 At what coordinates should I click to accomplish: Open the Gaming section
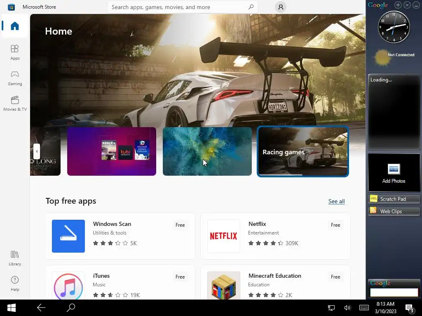(x=15, y=78)
